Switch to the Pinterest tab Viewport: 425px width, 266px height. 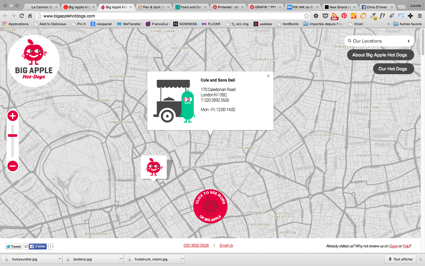click(228, 7)
